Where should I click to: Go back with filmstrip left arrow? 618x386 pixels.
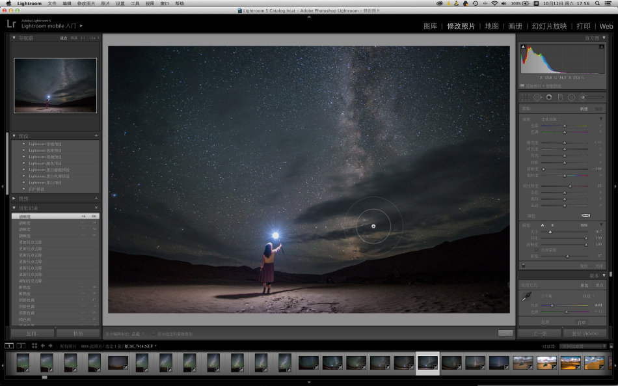(42, 346)
